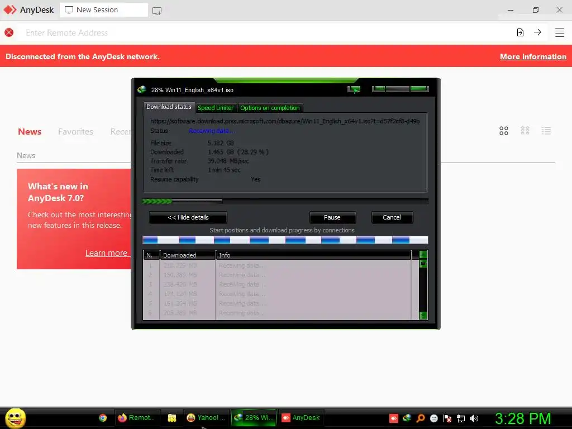Click the orange search tray icon
Screen dimensions: 572x429
click(421, 418)
